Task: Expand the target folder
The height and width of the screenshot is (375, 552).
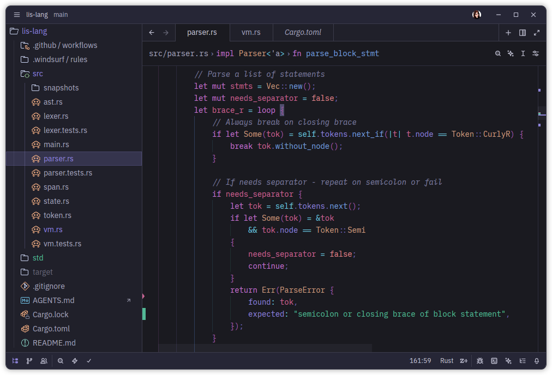Action: point(74,272)
